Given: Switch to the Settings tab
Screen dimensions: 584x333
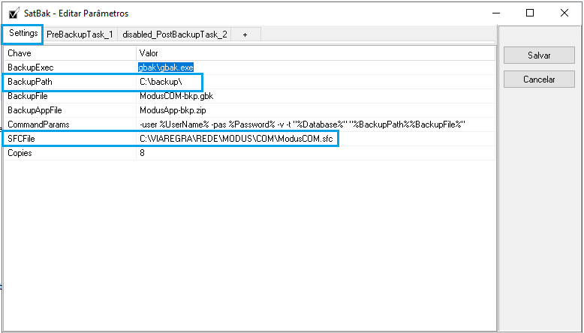Looking at the screenshot, I should click(x=23, y=34).
